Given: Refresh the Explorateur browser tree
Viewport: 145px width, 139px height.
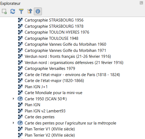Looking at the screenshot, I should [13, 11].
